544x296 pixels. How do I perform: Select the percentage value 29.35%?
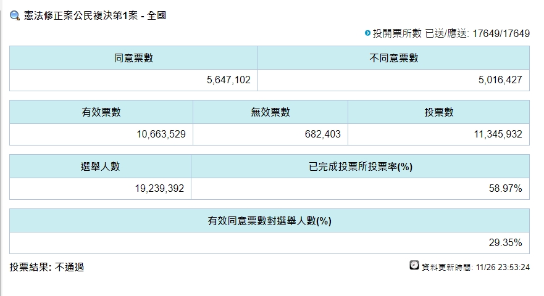pyautogui.click(x=505, y=242)
